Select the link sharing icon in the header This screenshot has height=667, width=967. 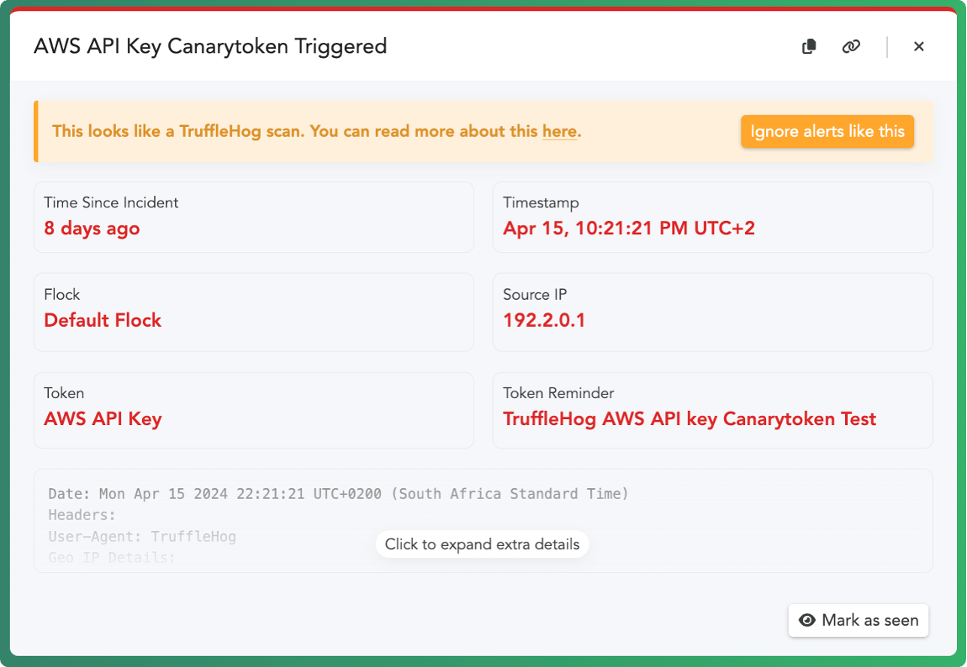click(851, 46)
